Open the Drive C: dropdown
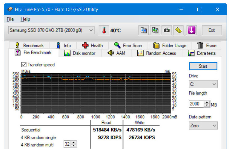This screenshot has width=230, height=149. tap(203, 84)
